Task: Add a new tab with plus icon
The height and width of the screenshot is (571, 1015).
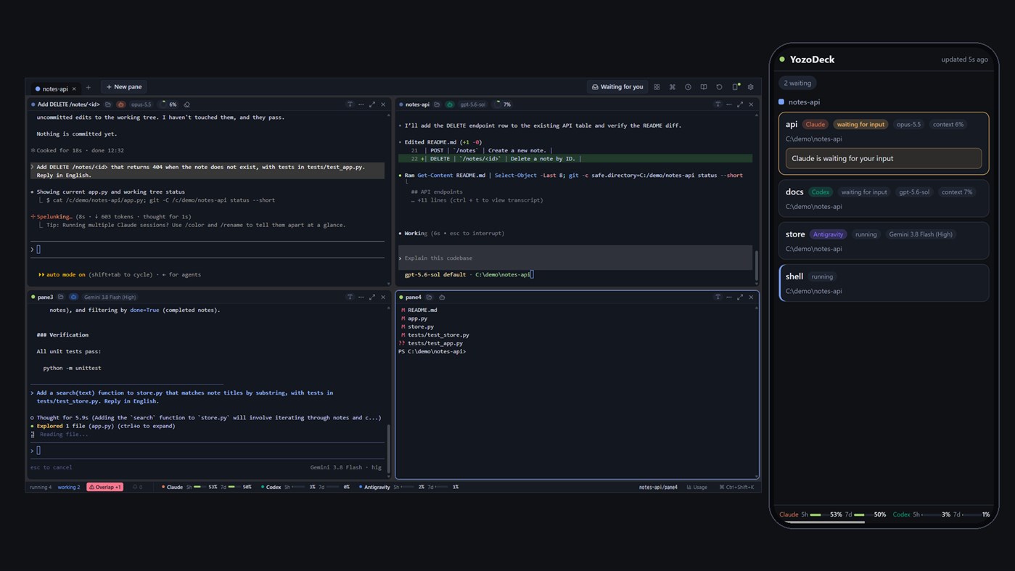Action: click(89, 88)
